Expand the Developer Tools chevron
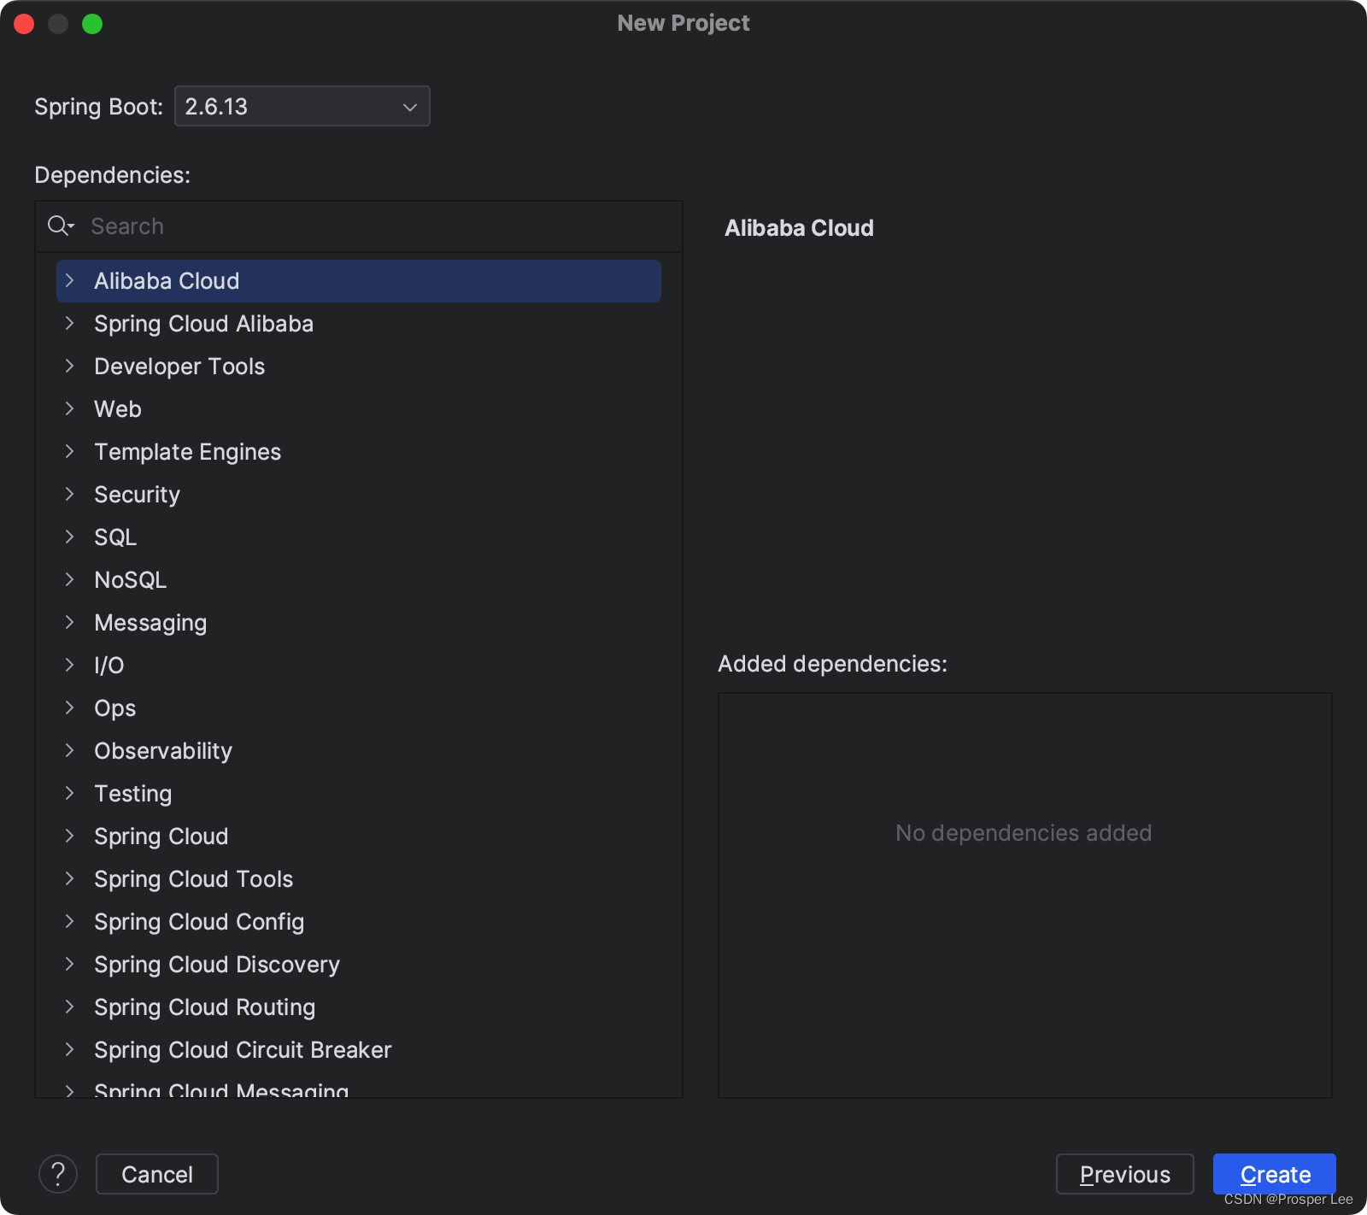The width and height of the screenshot is (1367, 1215). [70, 367]
